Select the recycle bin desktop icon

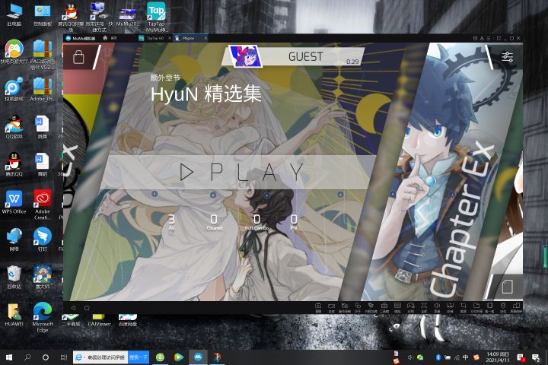click(x=14, y=277)
